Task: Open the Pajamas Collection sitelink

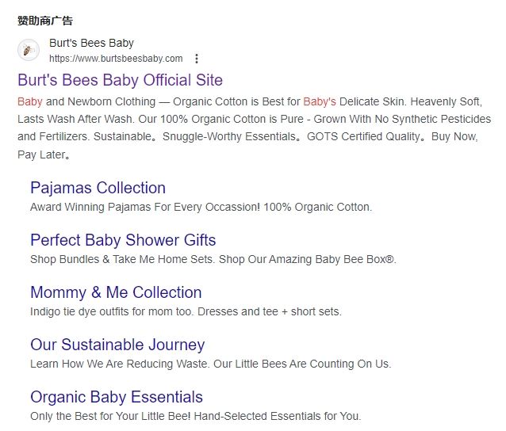Action: pos(98,188)
